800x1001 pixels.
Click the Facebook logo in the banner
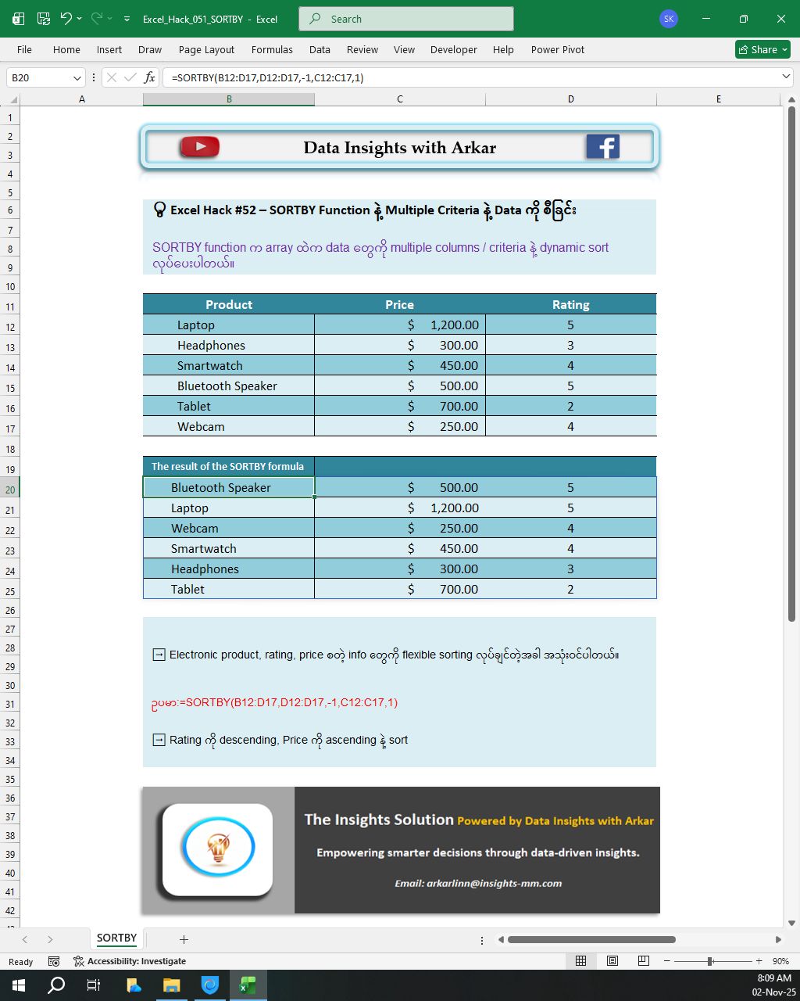point(602,147)
